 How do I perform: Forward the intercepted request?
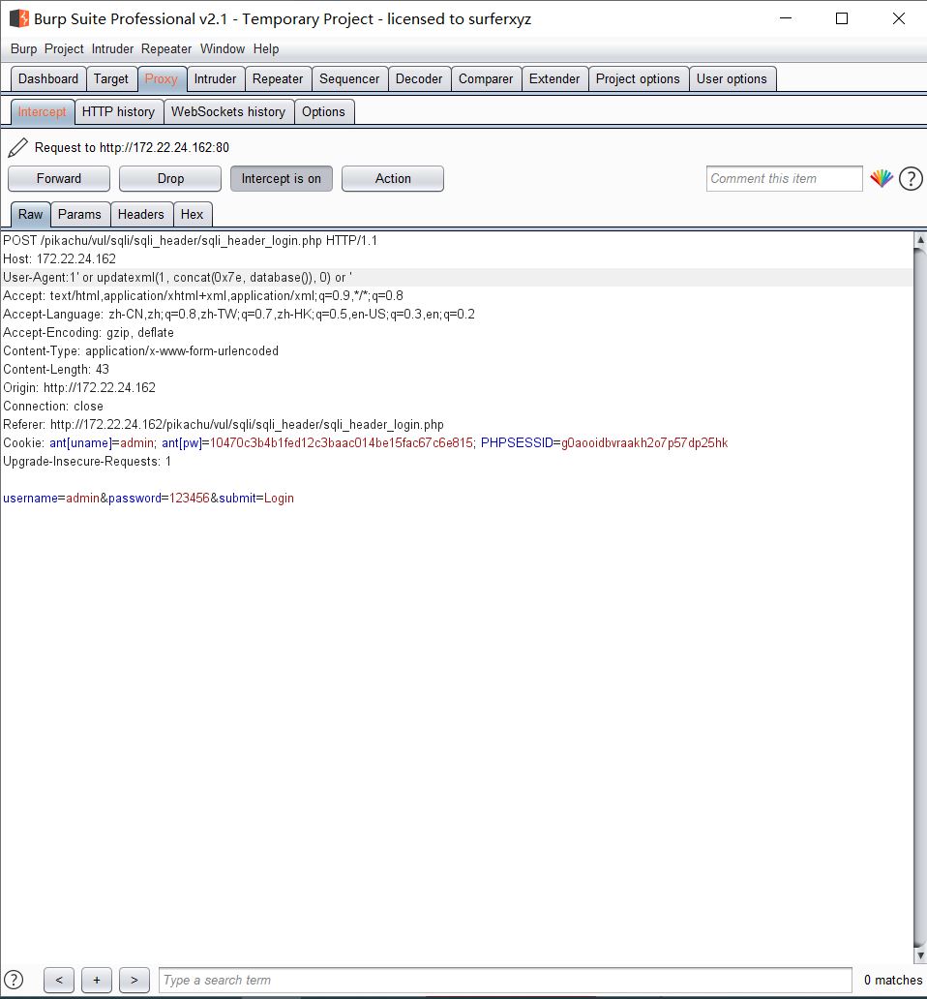59,178
